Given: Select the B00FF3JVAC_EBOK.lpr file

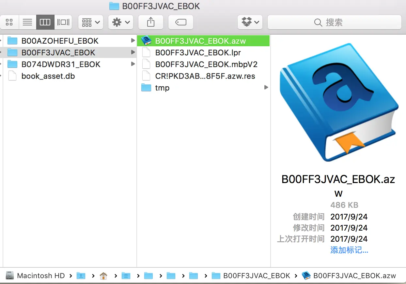Looking at the screenshot, I should click(x=204, y=52).
